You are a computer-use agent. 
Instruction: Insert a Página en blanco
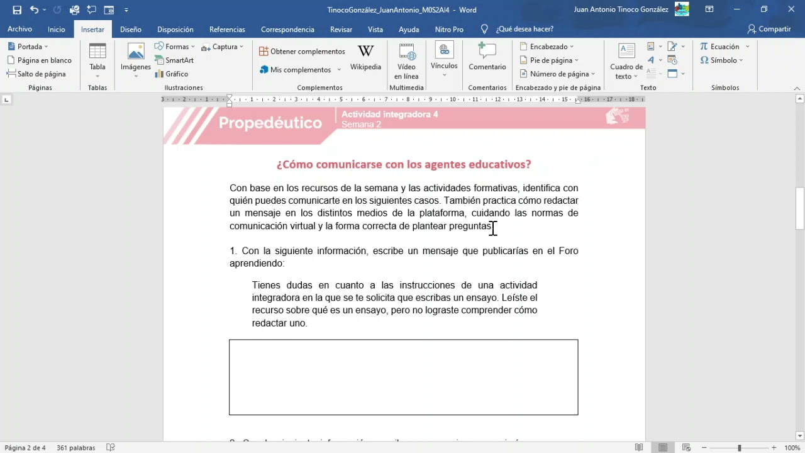(x=39, y=60)
